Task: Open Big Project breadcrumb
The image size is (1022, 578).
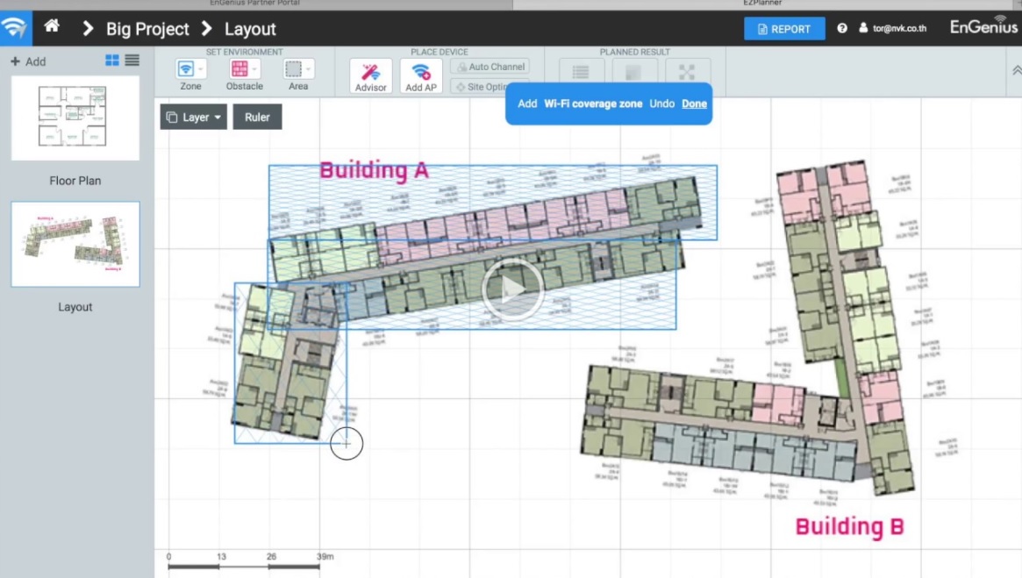Action: 147,29
